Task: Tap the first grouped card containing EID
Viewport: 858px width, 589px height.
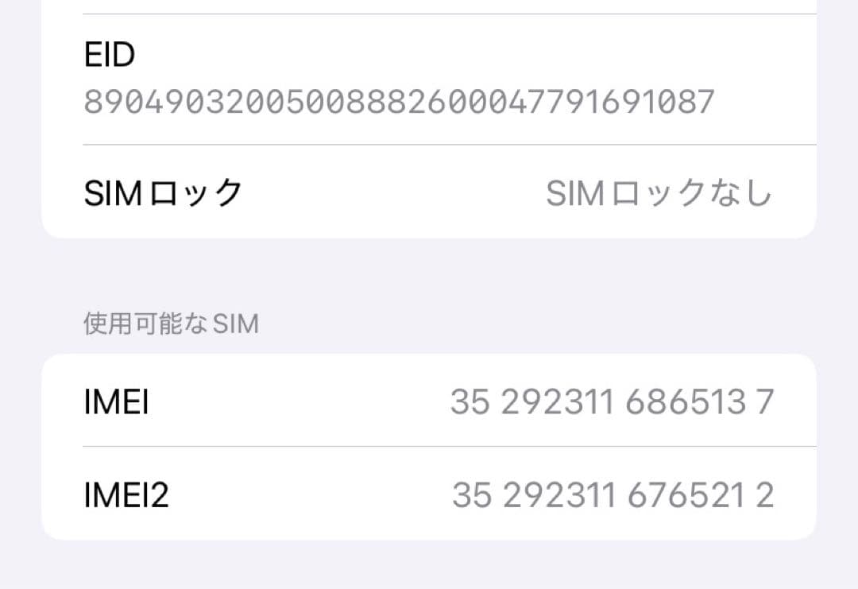Action: click(429, 119)
